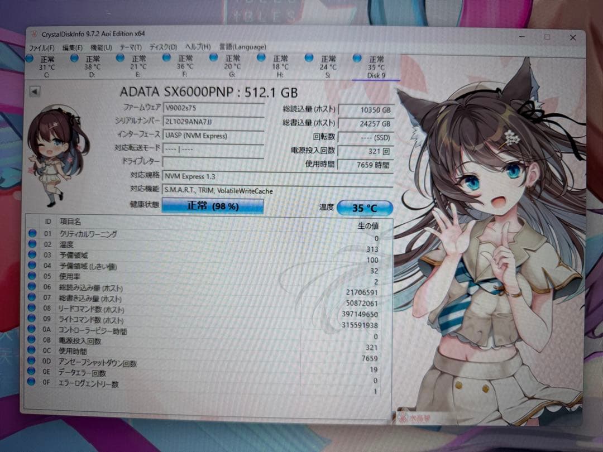Open the 機能(U) menu
This screenshot has height=452, width=603.
click(101, 47)
